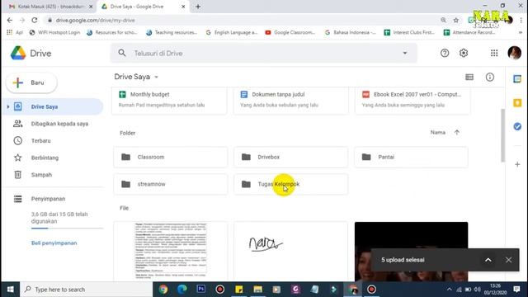The image size is (528, 297).
Task: Open the WiFi Hotspot Login bookmark
Action: [55, 32]
